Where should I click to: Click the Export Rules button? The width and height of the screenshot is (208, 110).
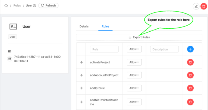click(x=139, y=37)
